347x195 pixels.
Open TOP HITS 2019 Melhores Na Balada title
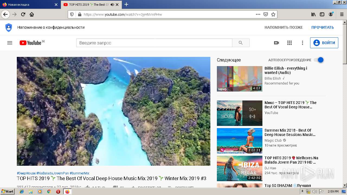291,160
